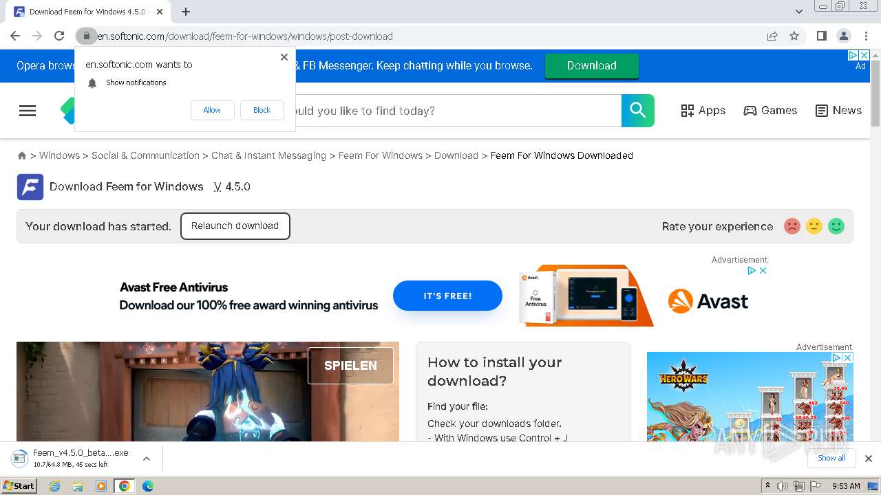
Task: Open the Windows breadcrumb link
Action: coord(59,155)
